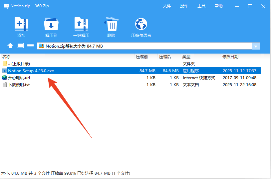Click the 84.7 MB uncompressed size cell
Image resolution: width=271 pixels, height=179 pixels.
(147, 71)
